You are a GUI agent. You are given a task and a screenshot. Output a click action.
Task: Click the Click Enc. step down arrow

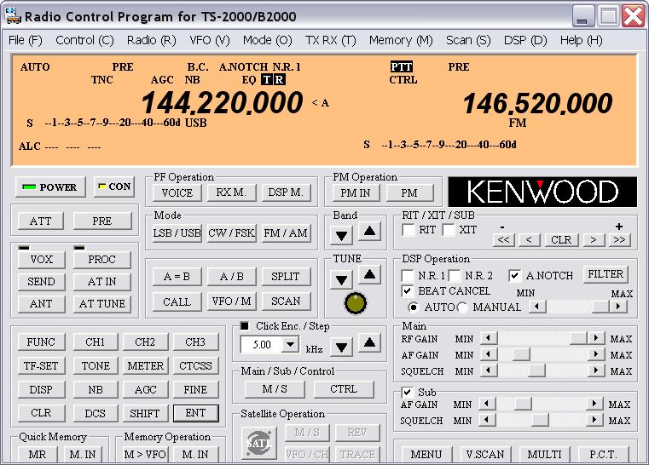[341, 347]
